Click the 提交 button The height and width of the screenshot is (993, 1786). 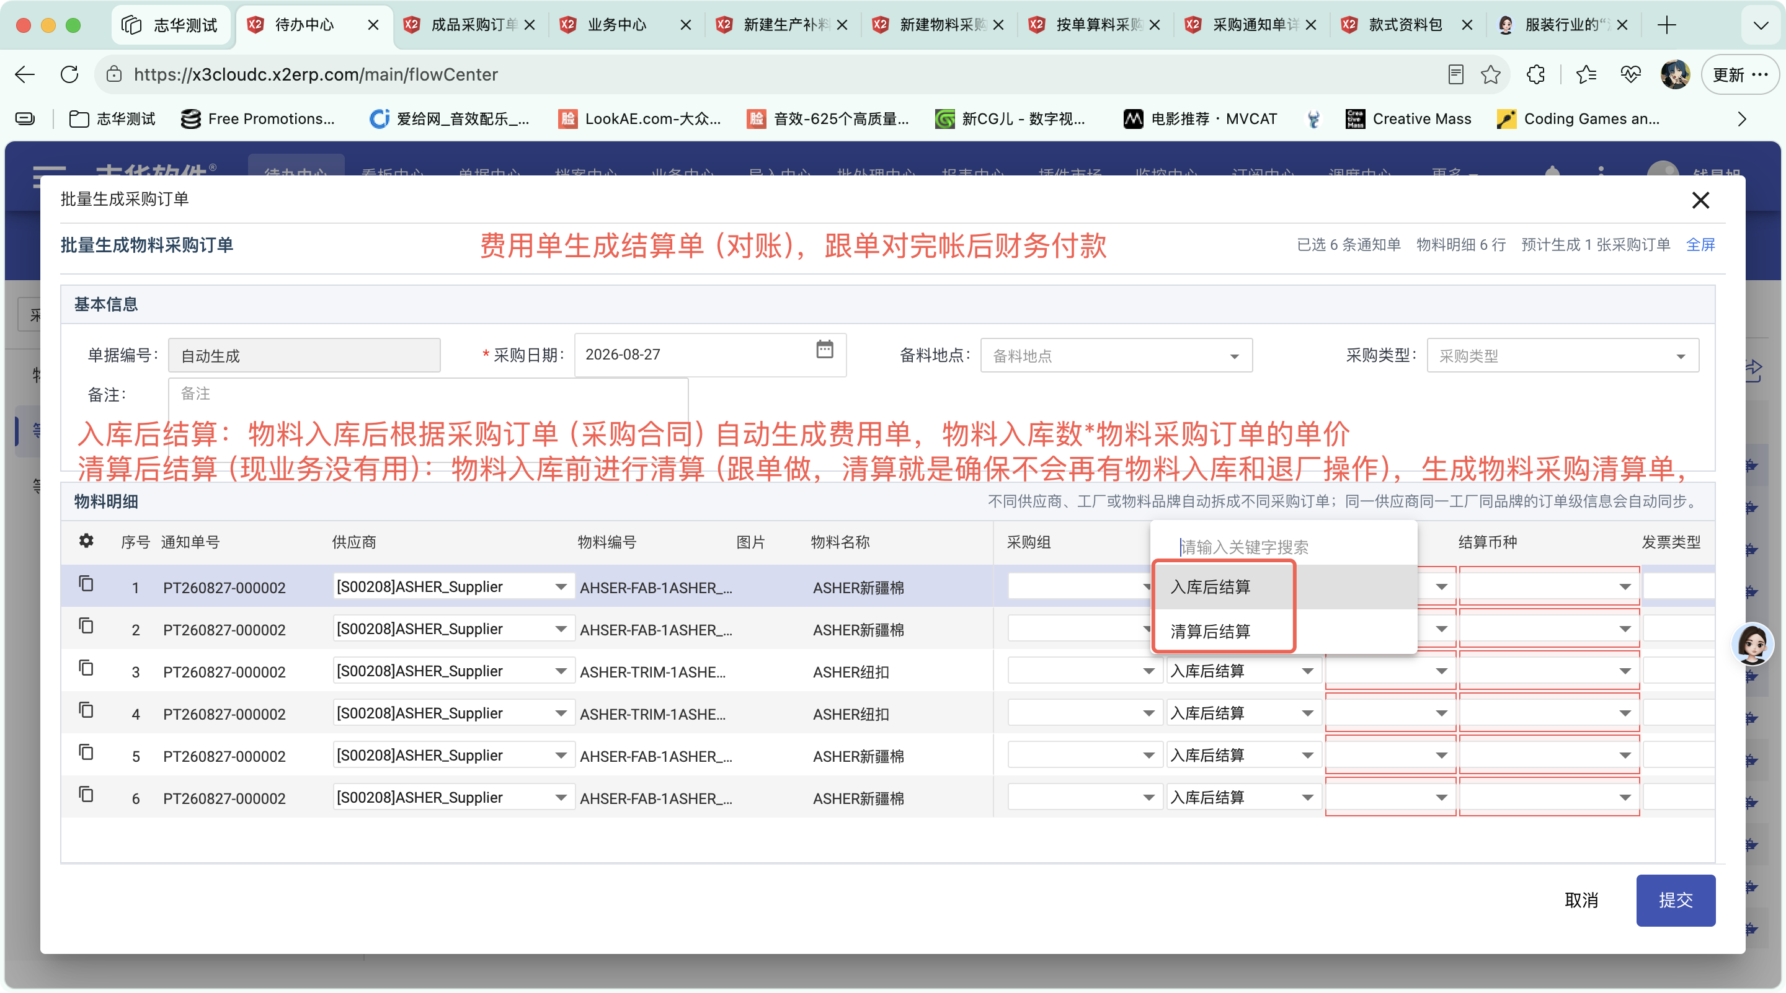tap(1675, 900)
